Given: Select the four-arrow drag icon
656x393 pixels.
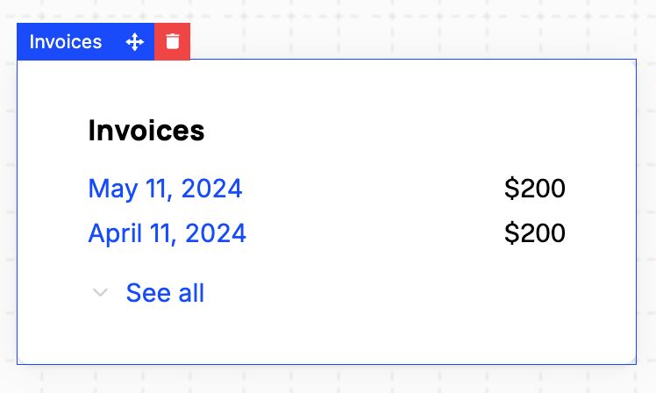Looking at the screenshot, I should point(134,42).
